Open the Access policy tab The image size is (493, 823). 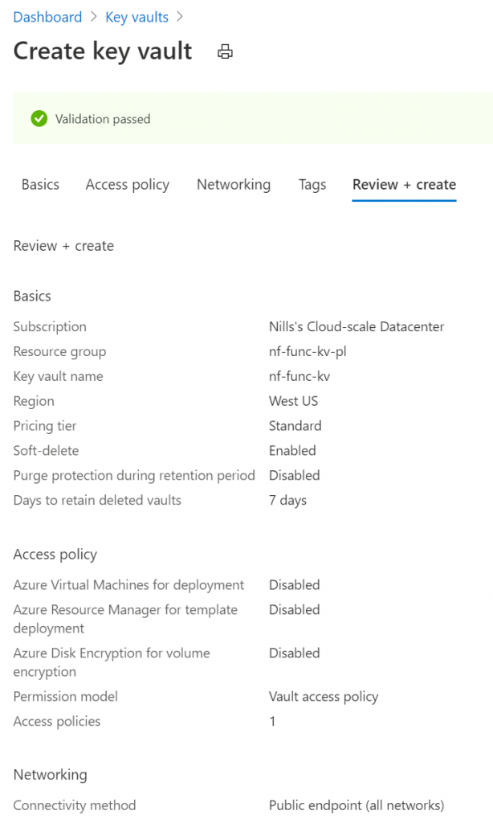tap(128, 185)
